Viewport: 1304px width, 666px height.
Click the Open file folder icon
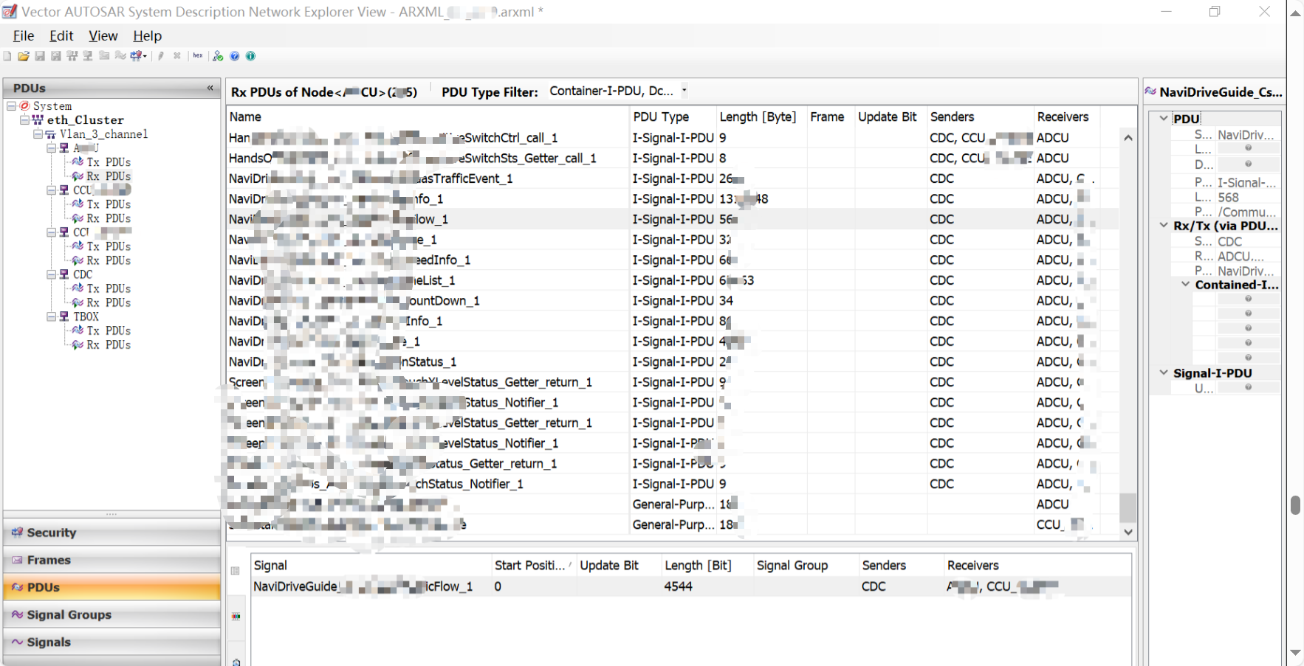[x=24, y=56]
